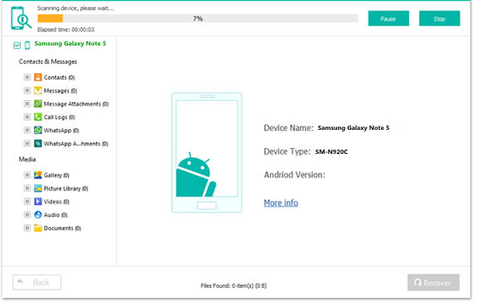This screenshot has width=497, height=302.
Task: Click the Contacts & Messages section heading
Action: [48, 61]
